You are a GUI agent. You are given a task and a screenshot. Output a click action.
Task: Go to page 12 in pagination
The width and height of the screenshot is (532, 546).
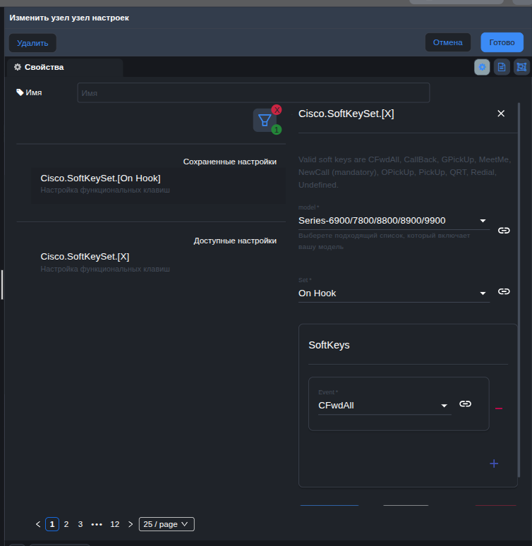(x=115, y=524)
